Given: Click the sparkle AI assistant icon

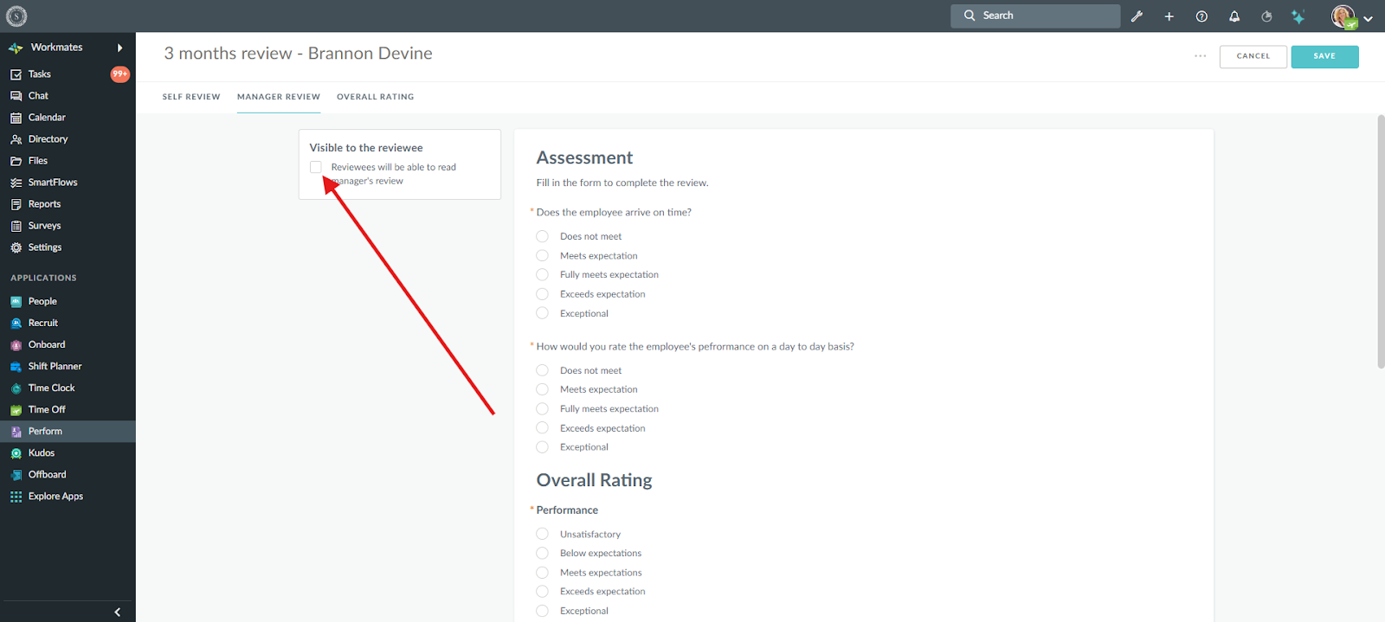Looking at the screenshot, I should (x=1298, y=16).
